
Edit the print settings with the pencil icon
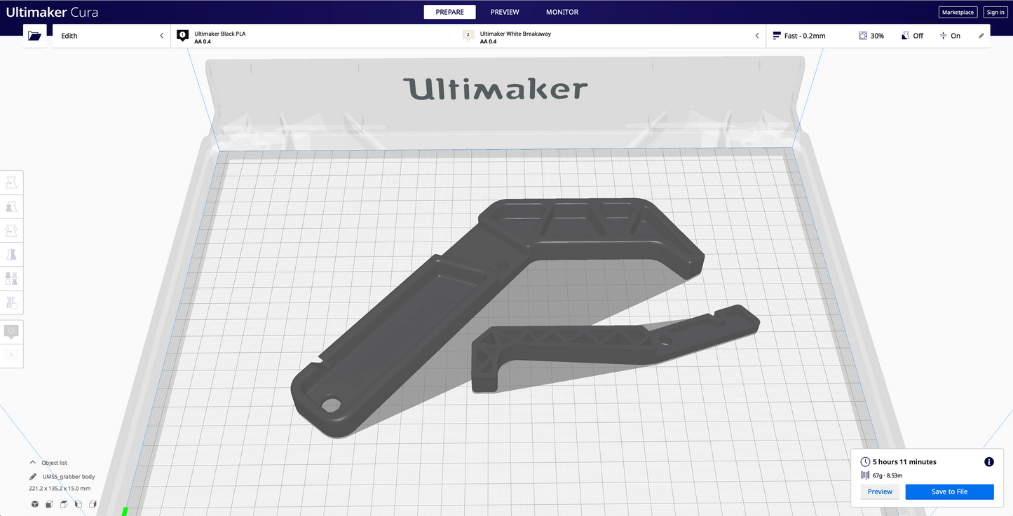[981, 35]
